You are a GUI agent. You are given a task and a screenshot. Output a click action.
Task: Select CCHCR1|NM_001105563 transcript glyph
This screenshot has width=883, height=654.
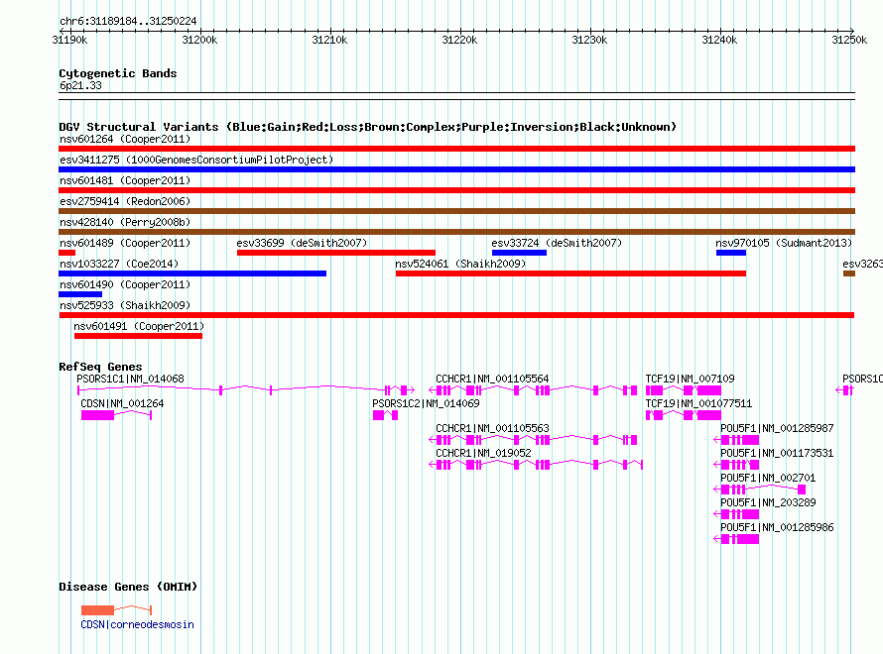534,440
